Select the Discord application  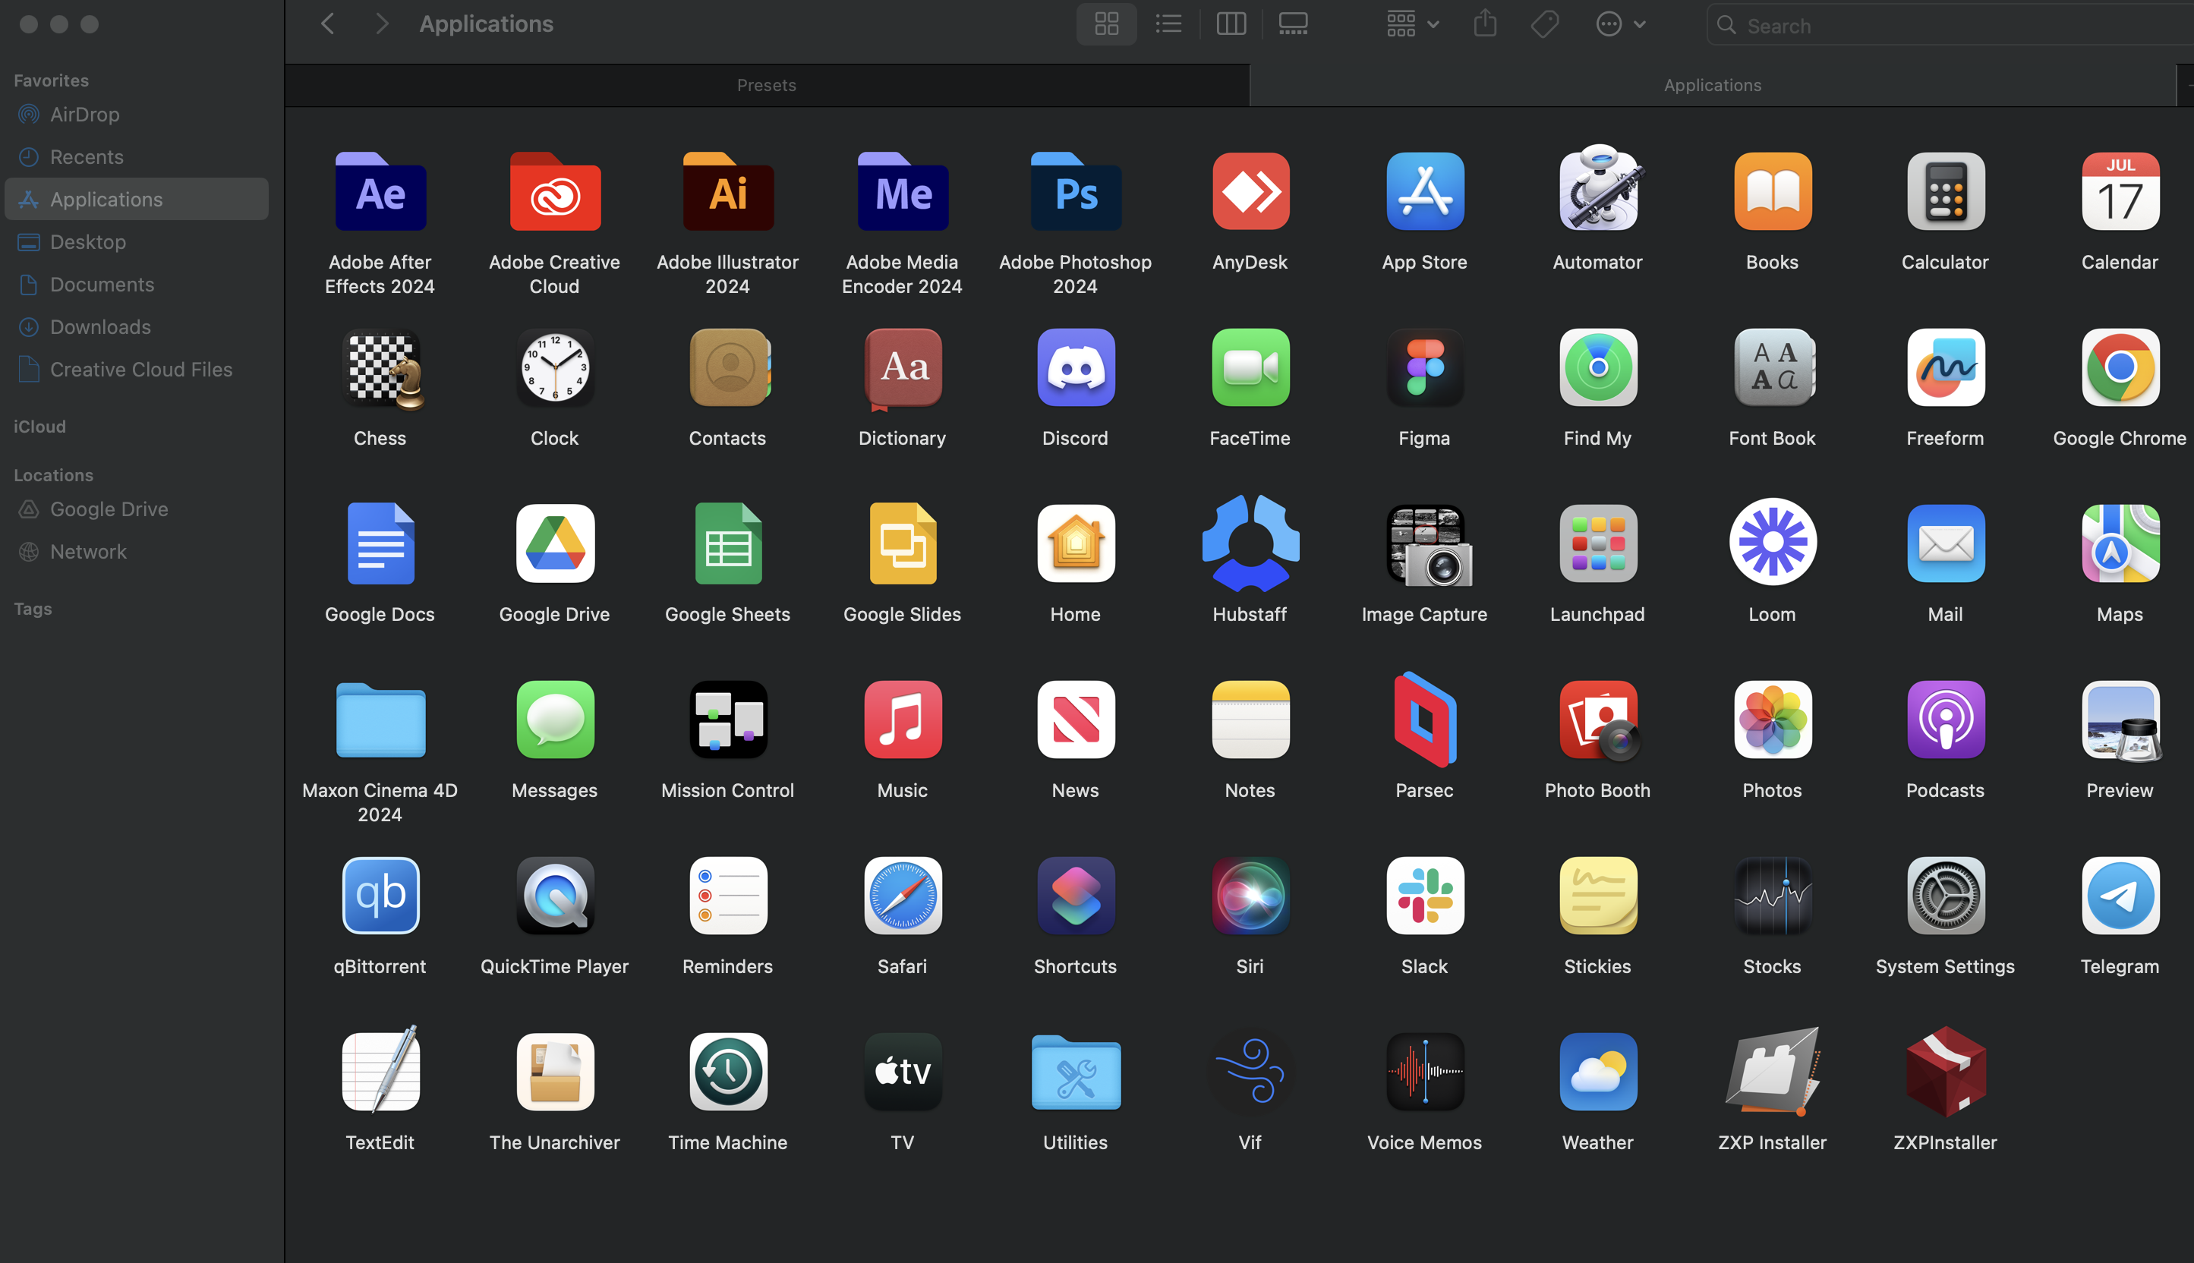coord(1075,368)
